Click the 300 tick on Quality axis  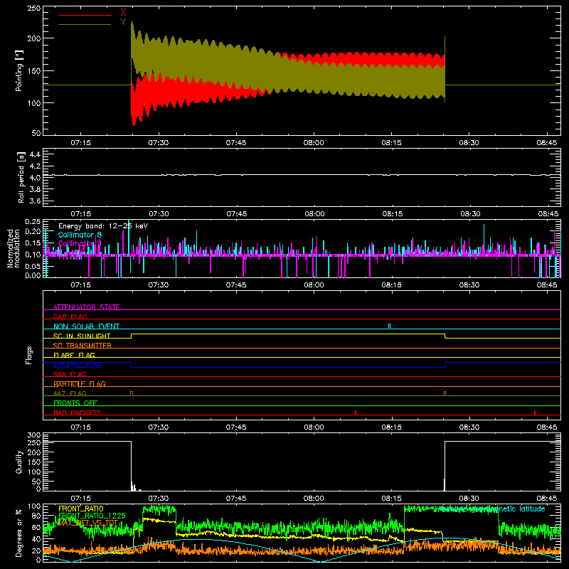[x=33, y=435]
